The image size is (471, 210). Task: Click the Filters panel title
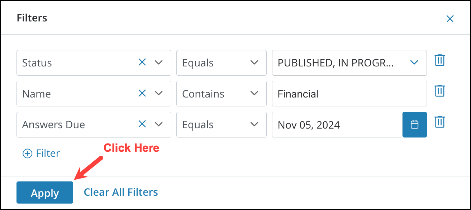point(32,18)
